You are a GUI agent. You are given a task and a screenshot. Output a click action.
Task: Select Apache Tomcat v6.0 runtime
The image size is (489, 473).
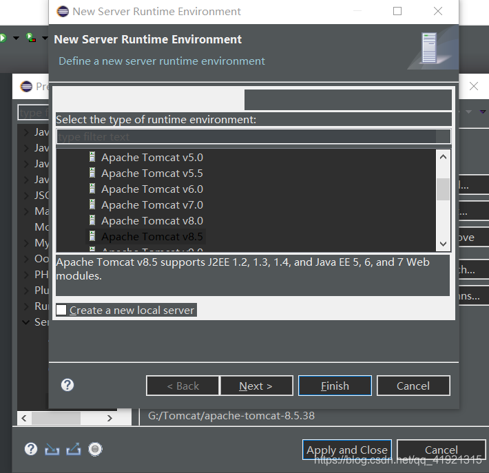coord(152,189)
